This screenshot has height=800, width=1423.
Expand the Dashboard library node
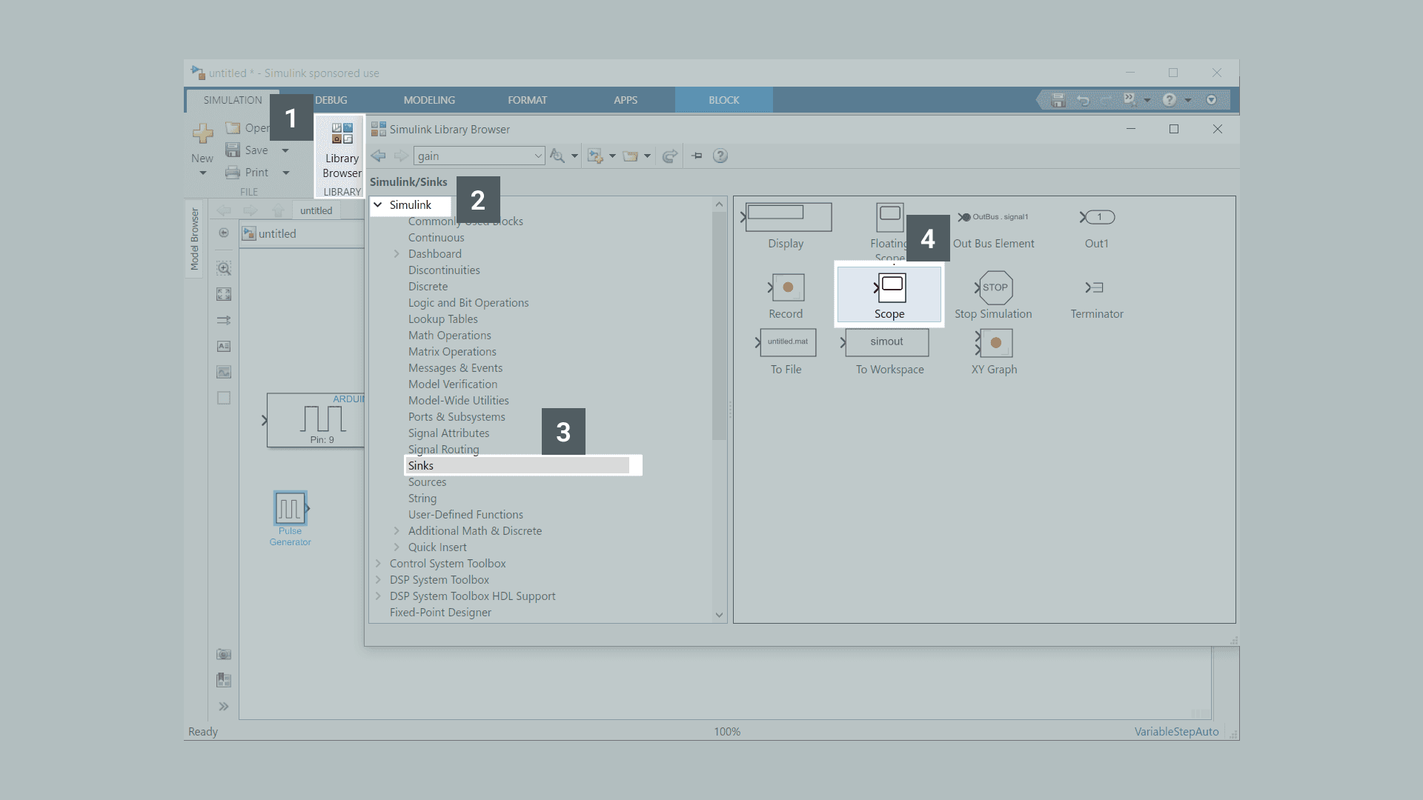pyautogui.click(x=397, y=254)
